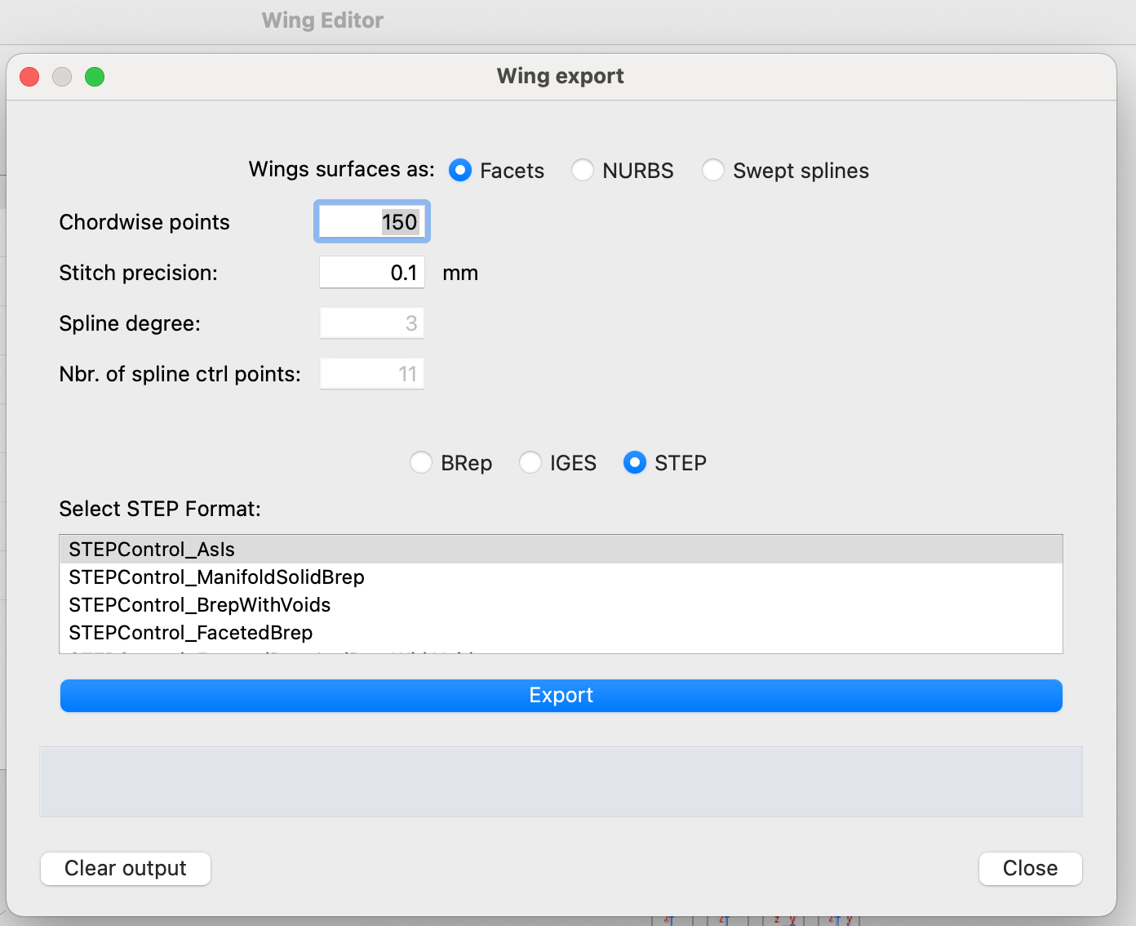Choose NURBS as wing surface type

[x=583, y=170]
